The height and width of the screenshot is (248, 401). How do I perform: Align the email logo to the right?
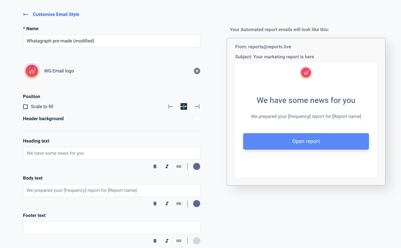coord(197,106)
